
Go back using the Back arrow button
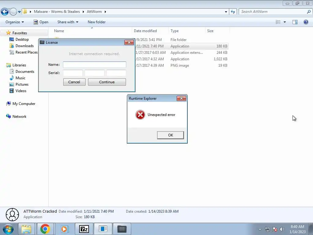(x=5, y=12)
